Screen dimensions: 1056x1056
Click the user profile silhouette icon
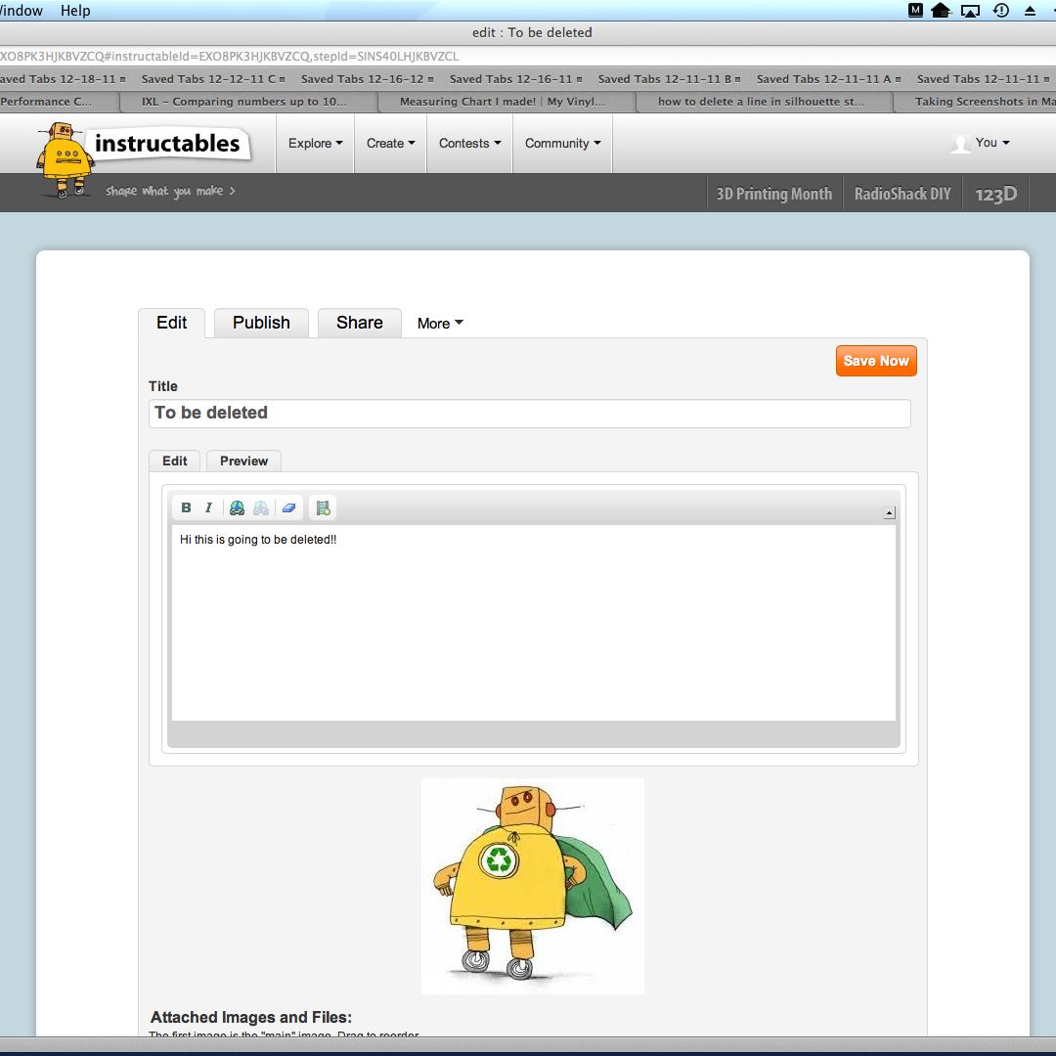tap(959, 143)
